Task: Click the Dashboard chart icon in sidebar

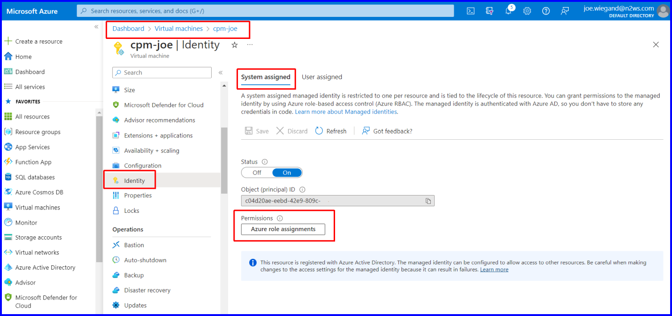Action: [8, 72]
